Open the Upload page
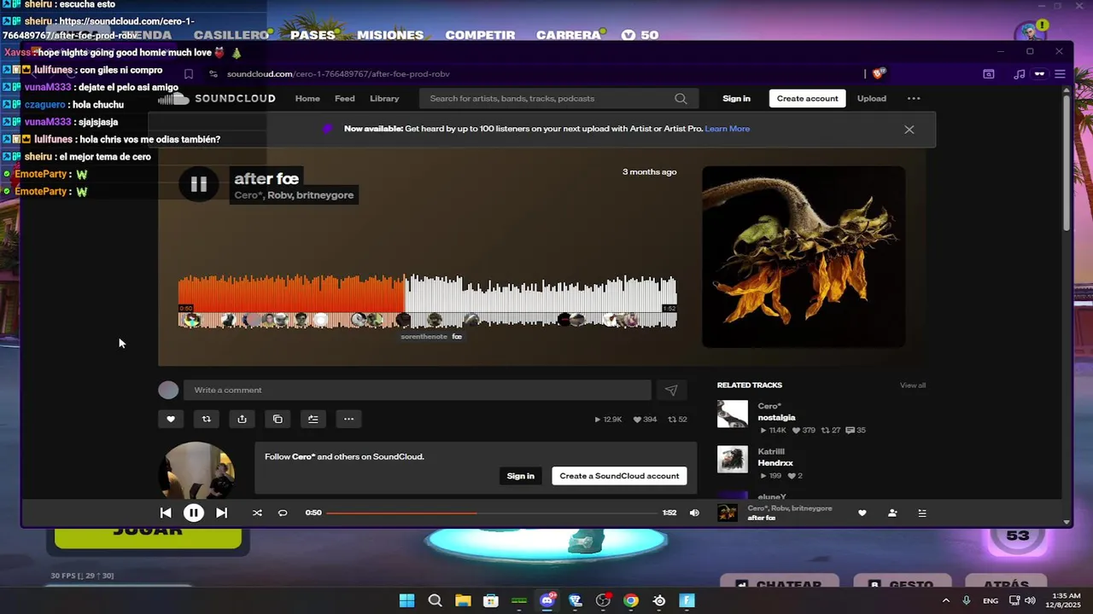 coord(872,98)
